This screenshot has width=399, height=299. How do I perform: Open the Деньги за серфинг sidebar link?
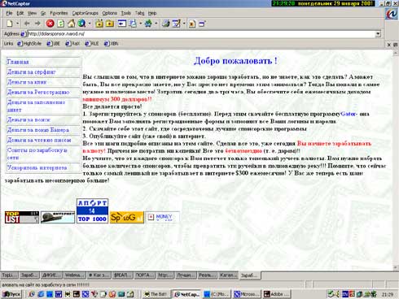pos(32,72)
